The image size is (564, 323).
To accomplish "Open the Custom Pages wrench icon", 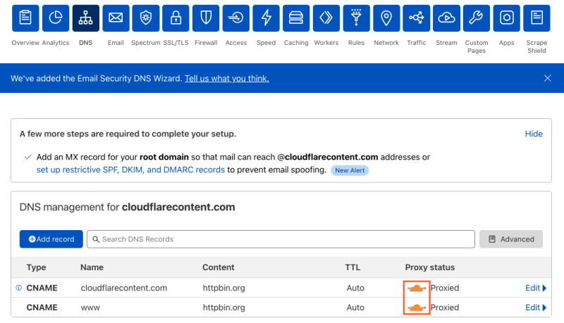I will [x=477, y=18].
